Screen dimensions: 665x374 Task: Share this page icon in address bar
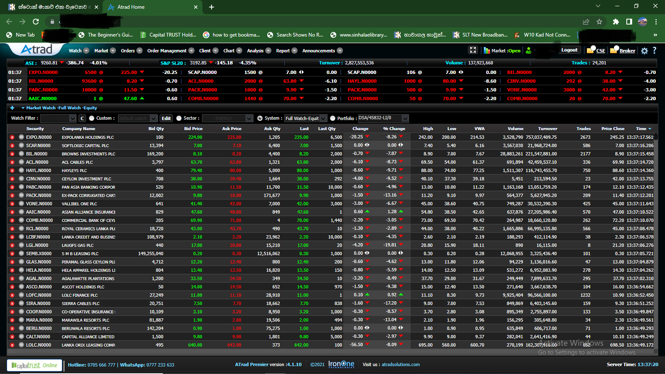tap(586, 22)
